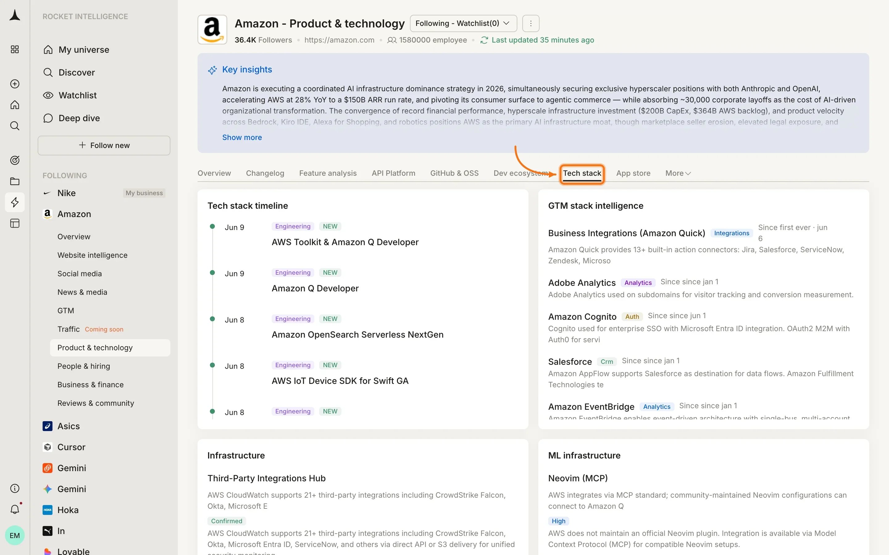889x555 pixels.
Task: Switch to the Changelog tab
Action: [265, 173]
